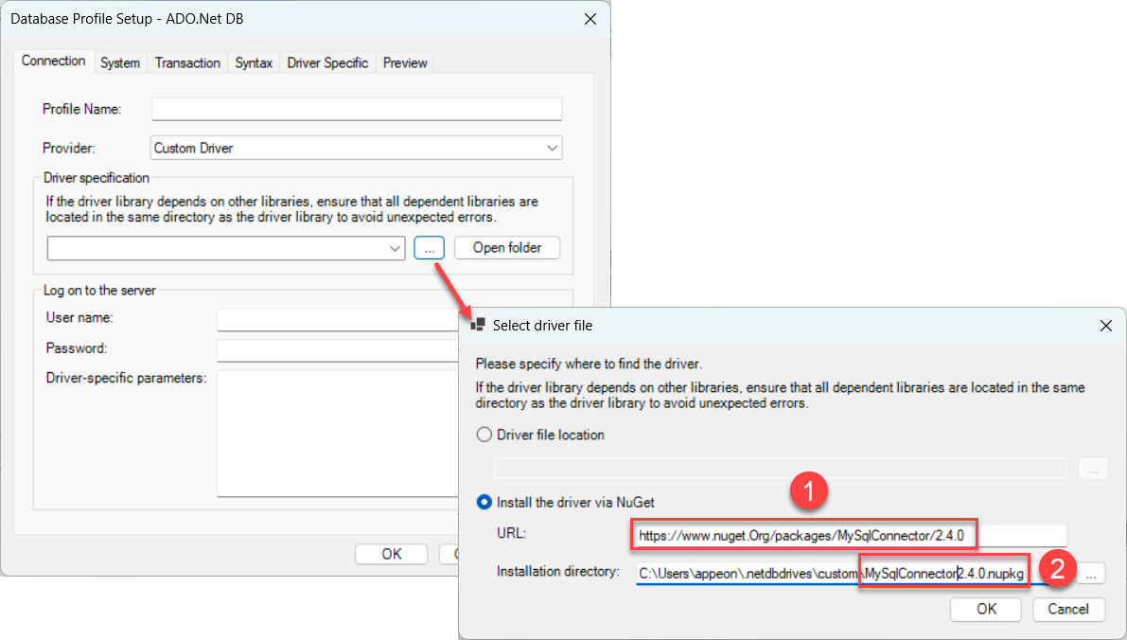Click the Select driver file window icon
The height and width of the screenshot is (640, 1127).
coord(478,325)
